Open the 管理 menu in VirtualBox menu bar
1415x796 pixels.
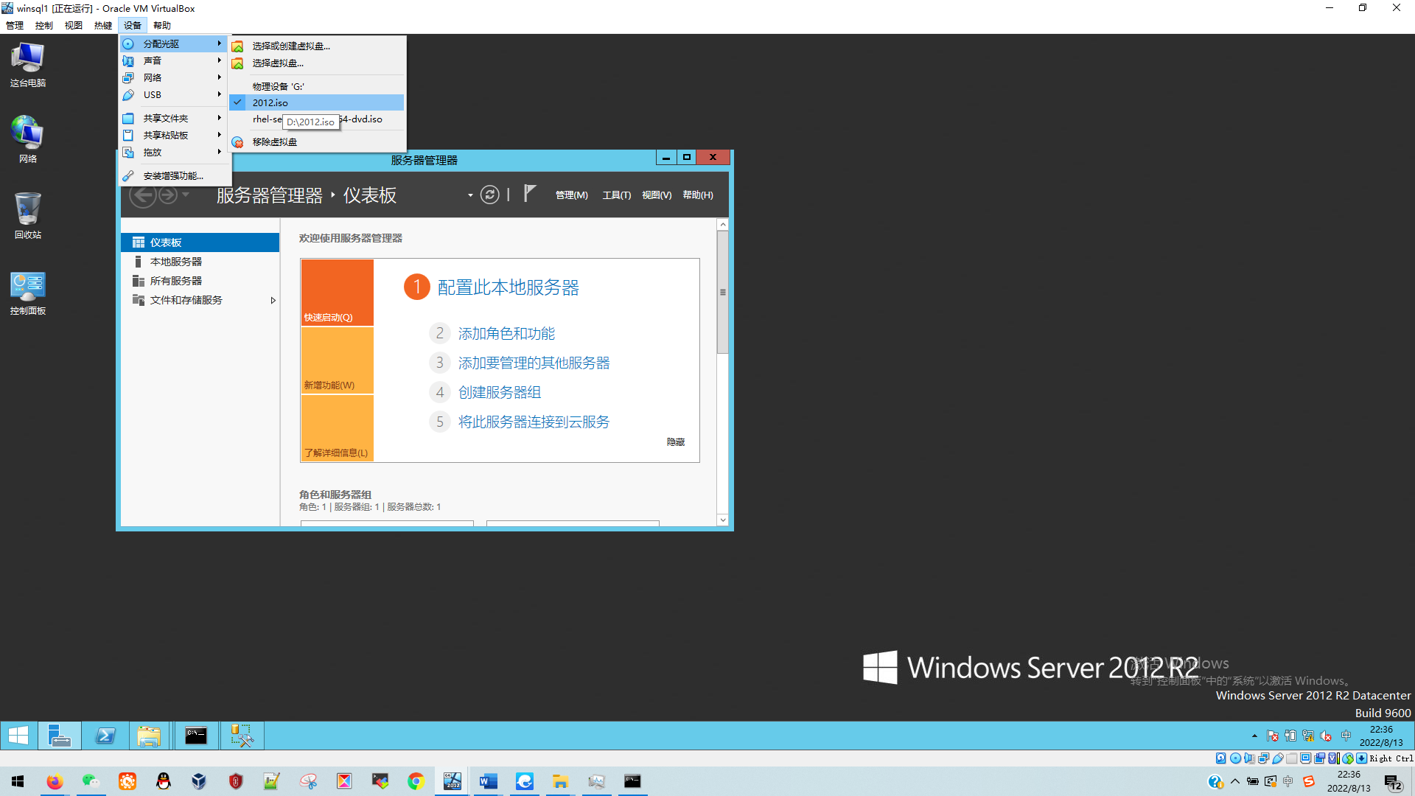pos(15,25)
